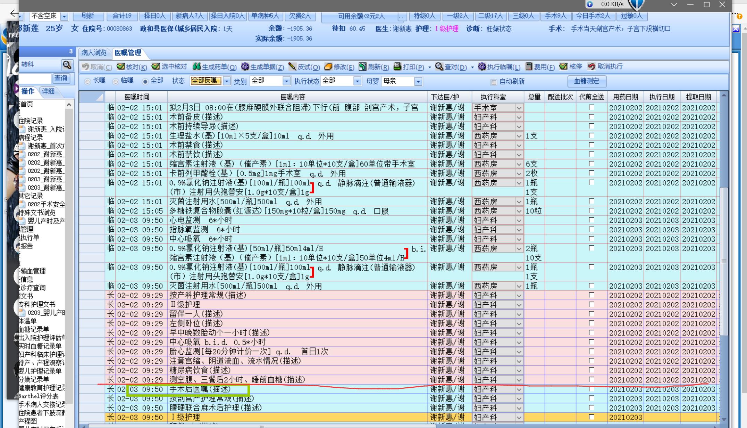Select the 长嘱 radio button
747x428 pixels.
point(87,81)
